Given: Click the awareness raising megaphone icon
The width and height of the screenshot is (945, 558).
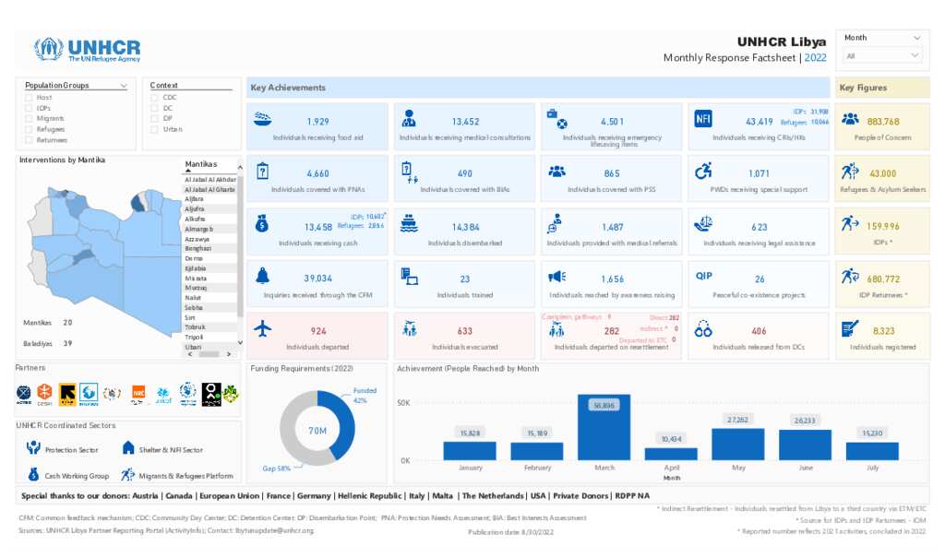Looking at the screenshot, I should coord(556,277).
